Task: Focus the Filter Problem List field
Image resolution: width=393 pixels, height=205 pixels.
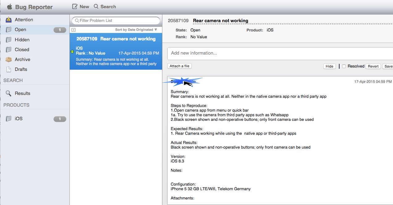Action: (116, 21)
